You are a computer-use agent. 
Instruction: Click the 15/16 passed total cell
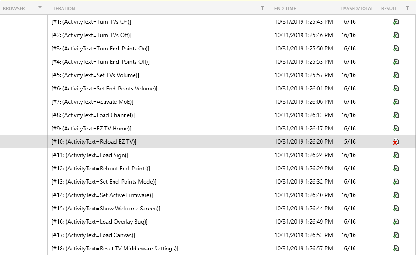[349, 142]
